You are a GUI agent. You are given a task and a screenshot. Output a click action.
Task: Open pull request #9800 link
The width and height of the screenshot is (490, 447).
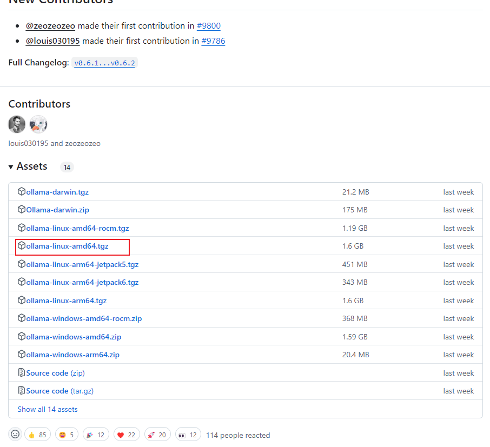[x=208, y=26]
